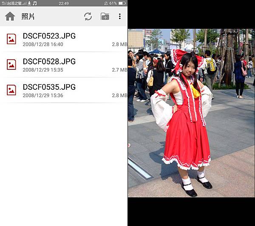Open file DSCF0535.JPG
This screenshot has width=255, height=226.
(x=64, y=90)
